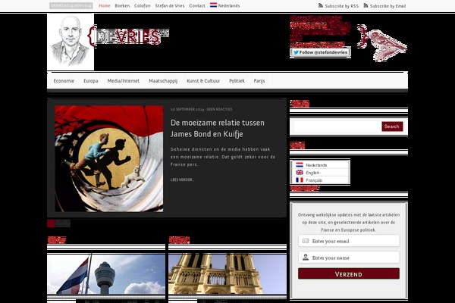The image size is (455, 303).
Task: Open the Boeken menu item
Action: 122,5
